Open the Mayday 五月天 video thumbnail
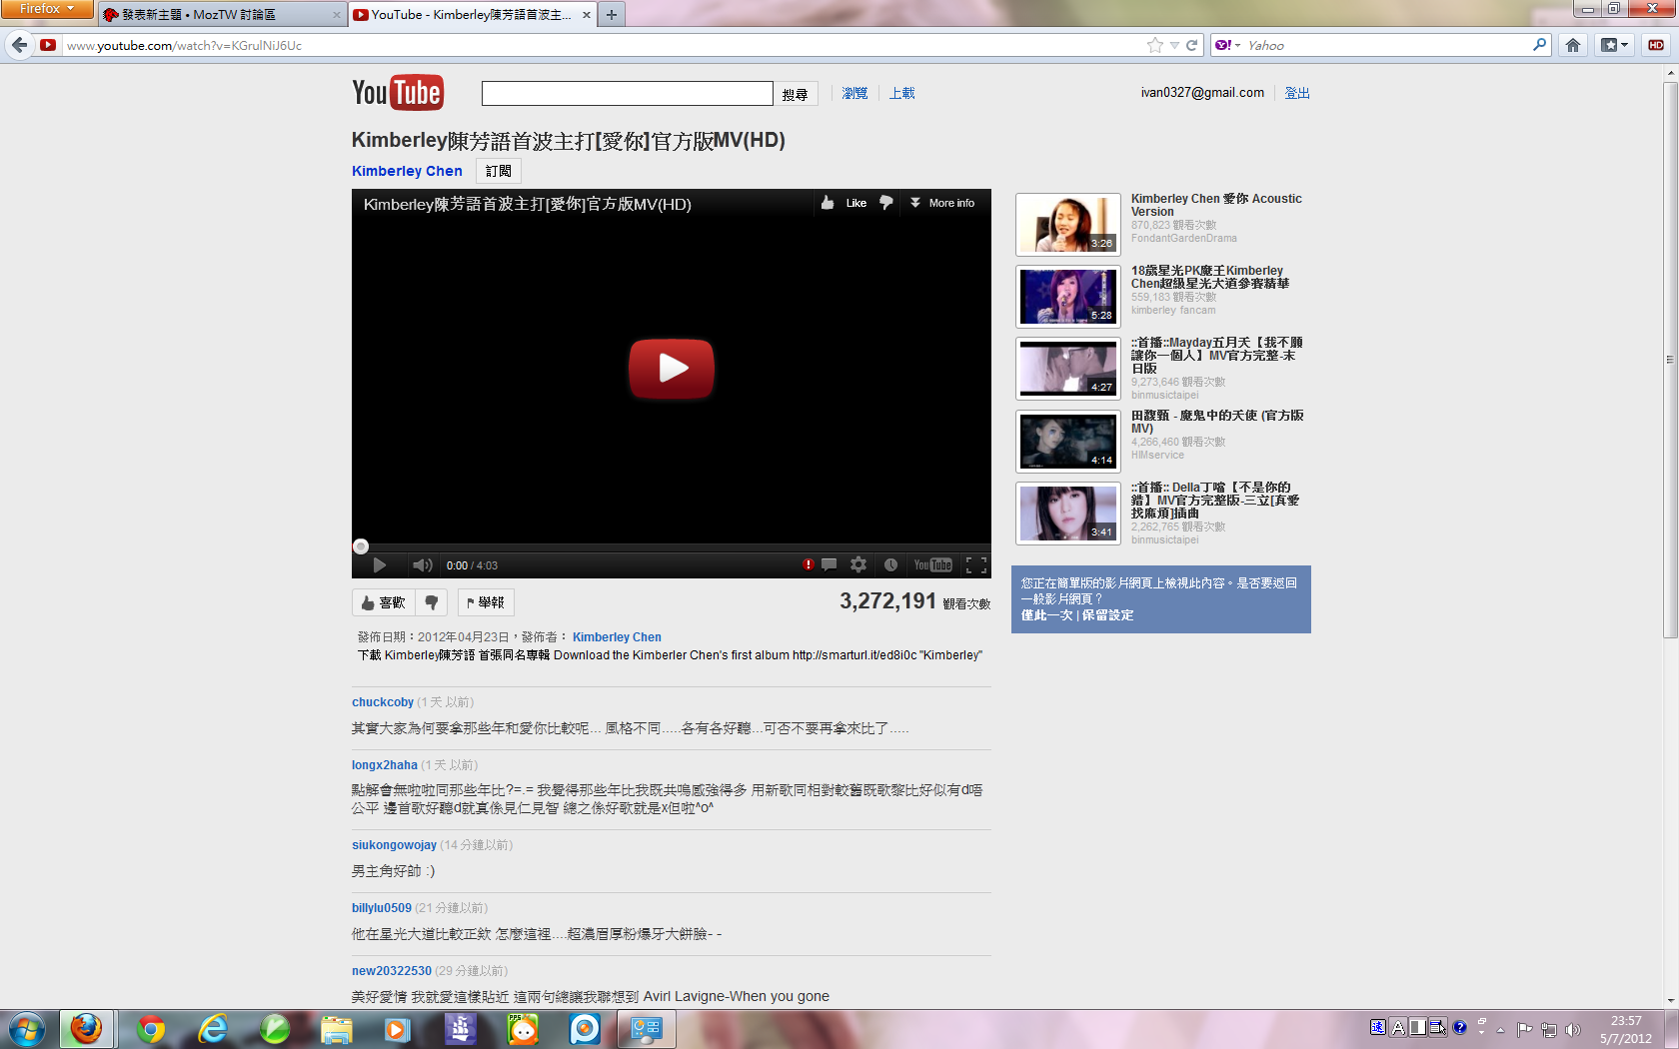Screen dimensions: 1679x1049 pos(1068,368)
